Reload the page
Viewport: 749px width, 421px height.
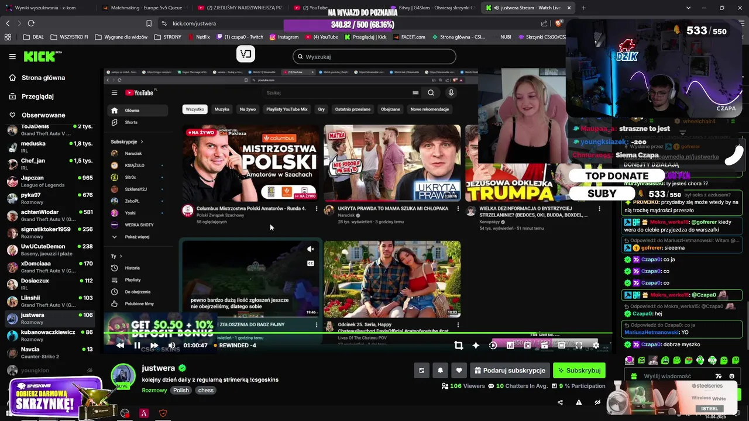pyautogui.click(x=31, y=23)
